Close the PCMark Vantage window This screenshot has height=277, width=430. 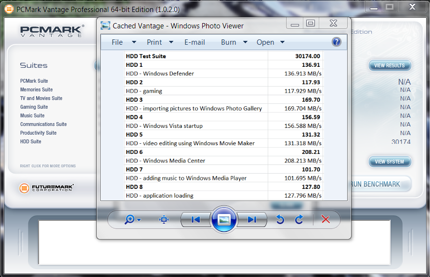coord(412,7)
